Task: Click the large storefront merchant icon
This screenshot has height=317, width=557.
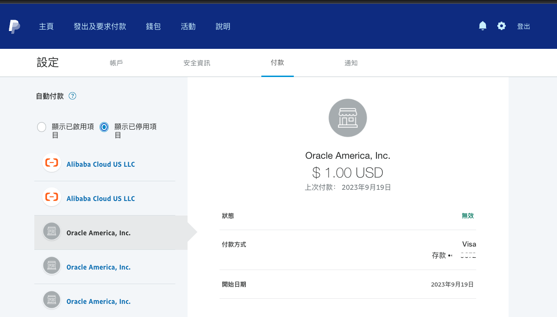Action: click(x=347, y=118)
